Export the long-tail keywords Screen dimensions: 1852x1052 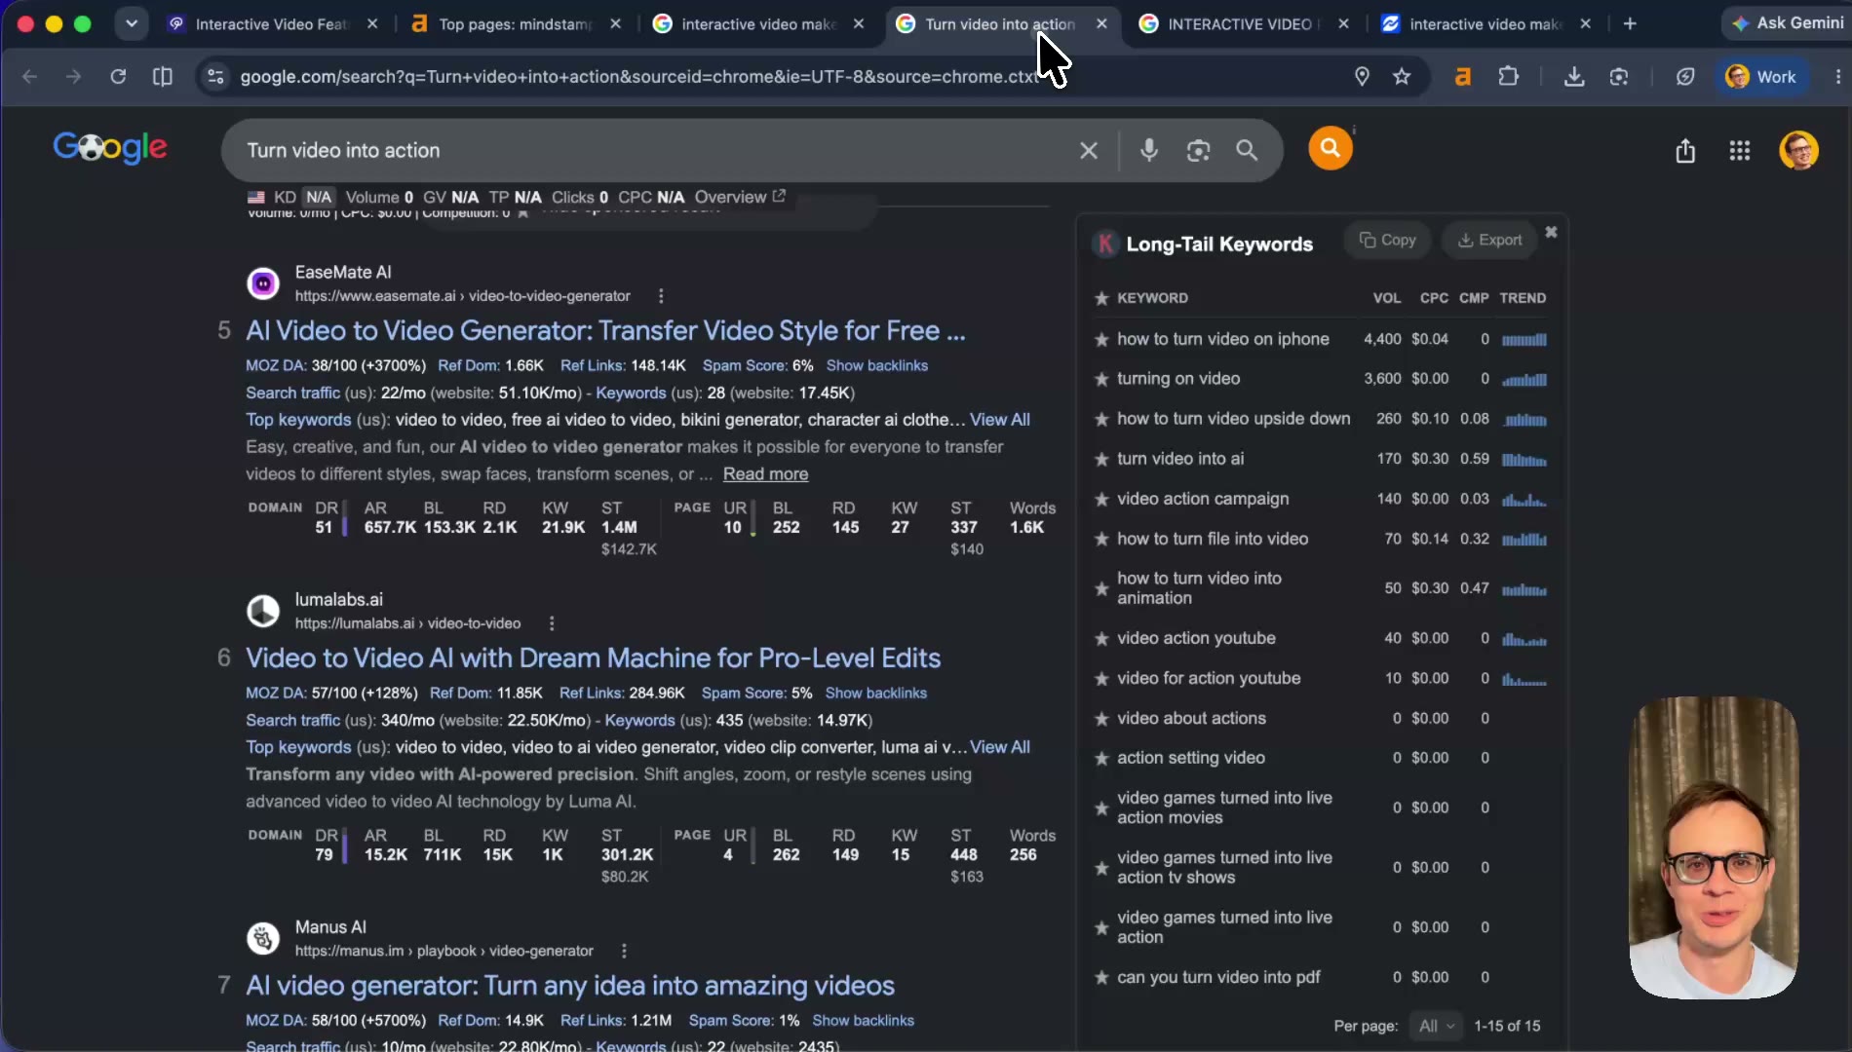coord(1488,240)
